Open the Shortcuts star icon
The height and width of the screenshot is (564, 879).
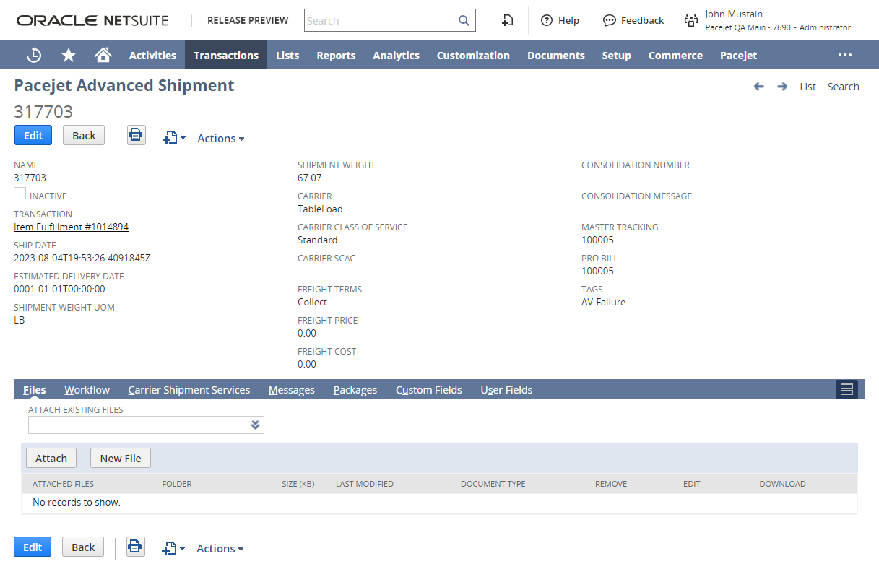[x=69, y=56]
